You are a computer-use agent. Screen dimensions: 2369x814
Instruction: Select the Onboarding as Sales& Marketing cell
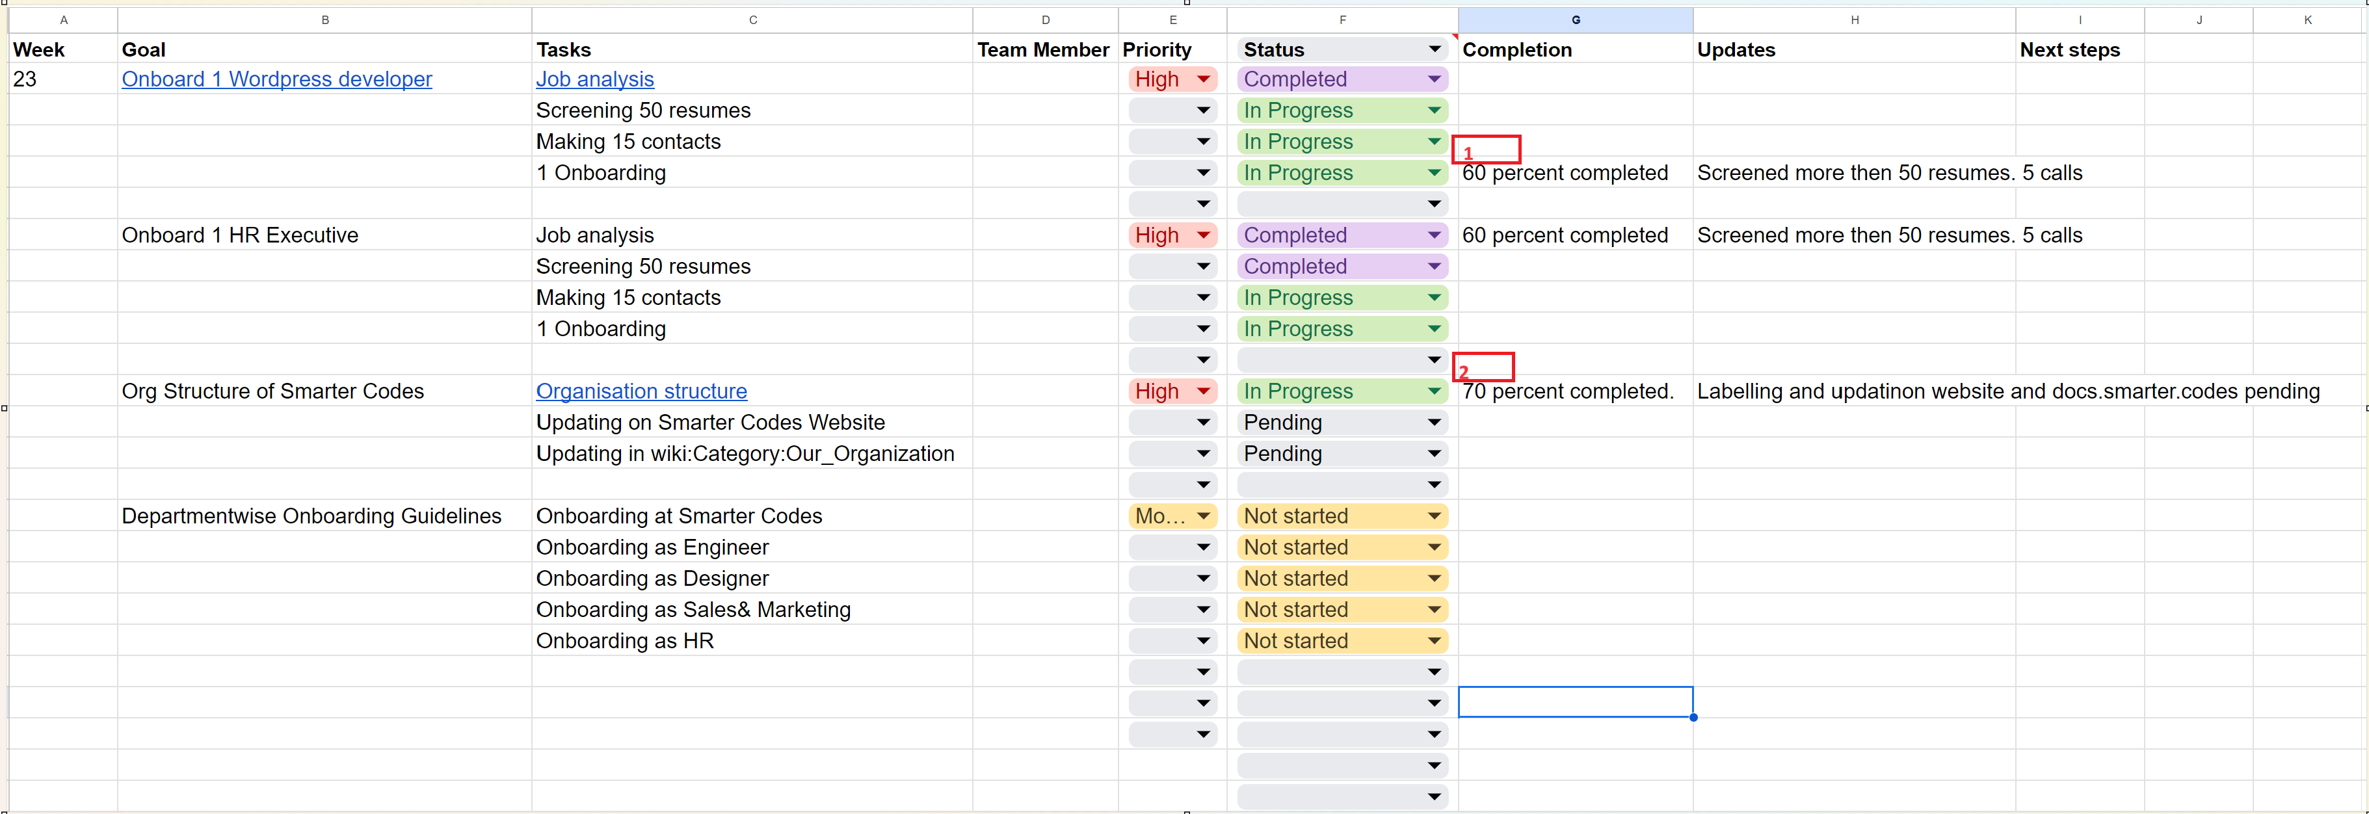(752, 610)
